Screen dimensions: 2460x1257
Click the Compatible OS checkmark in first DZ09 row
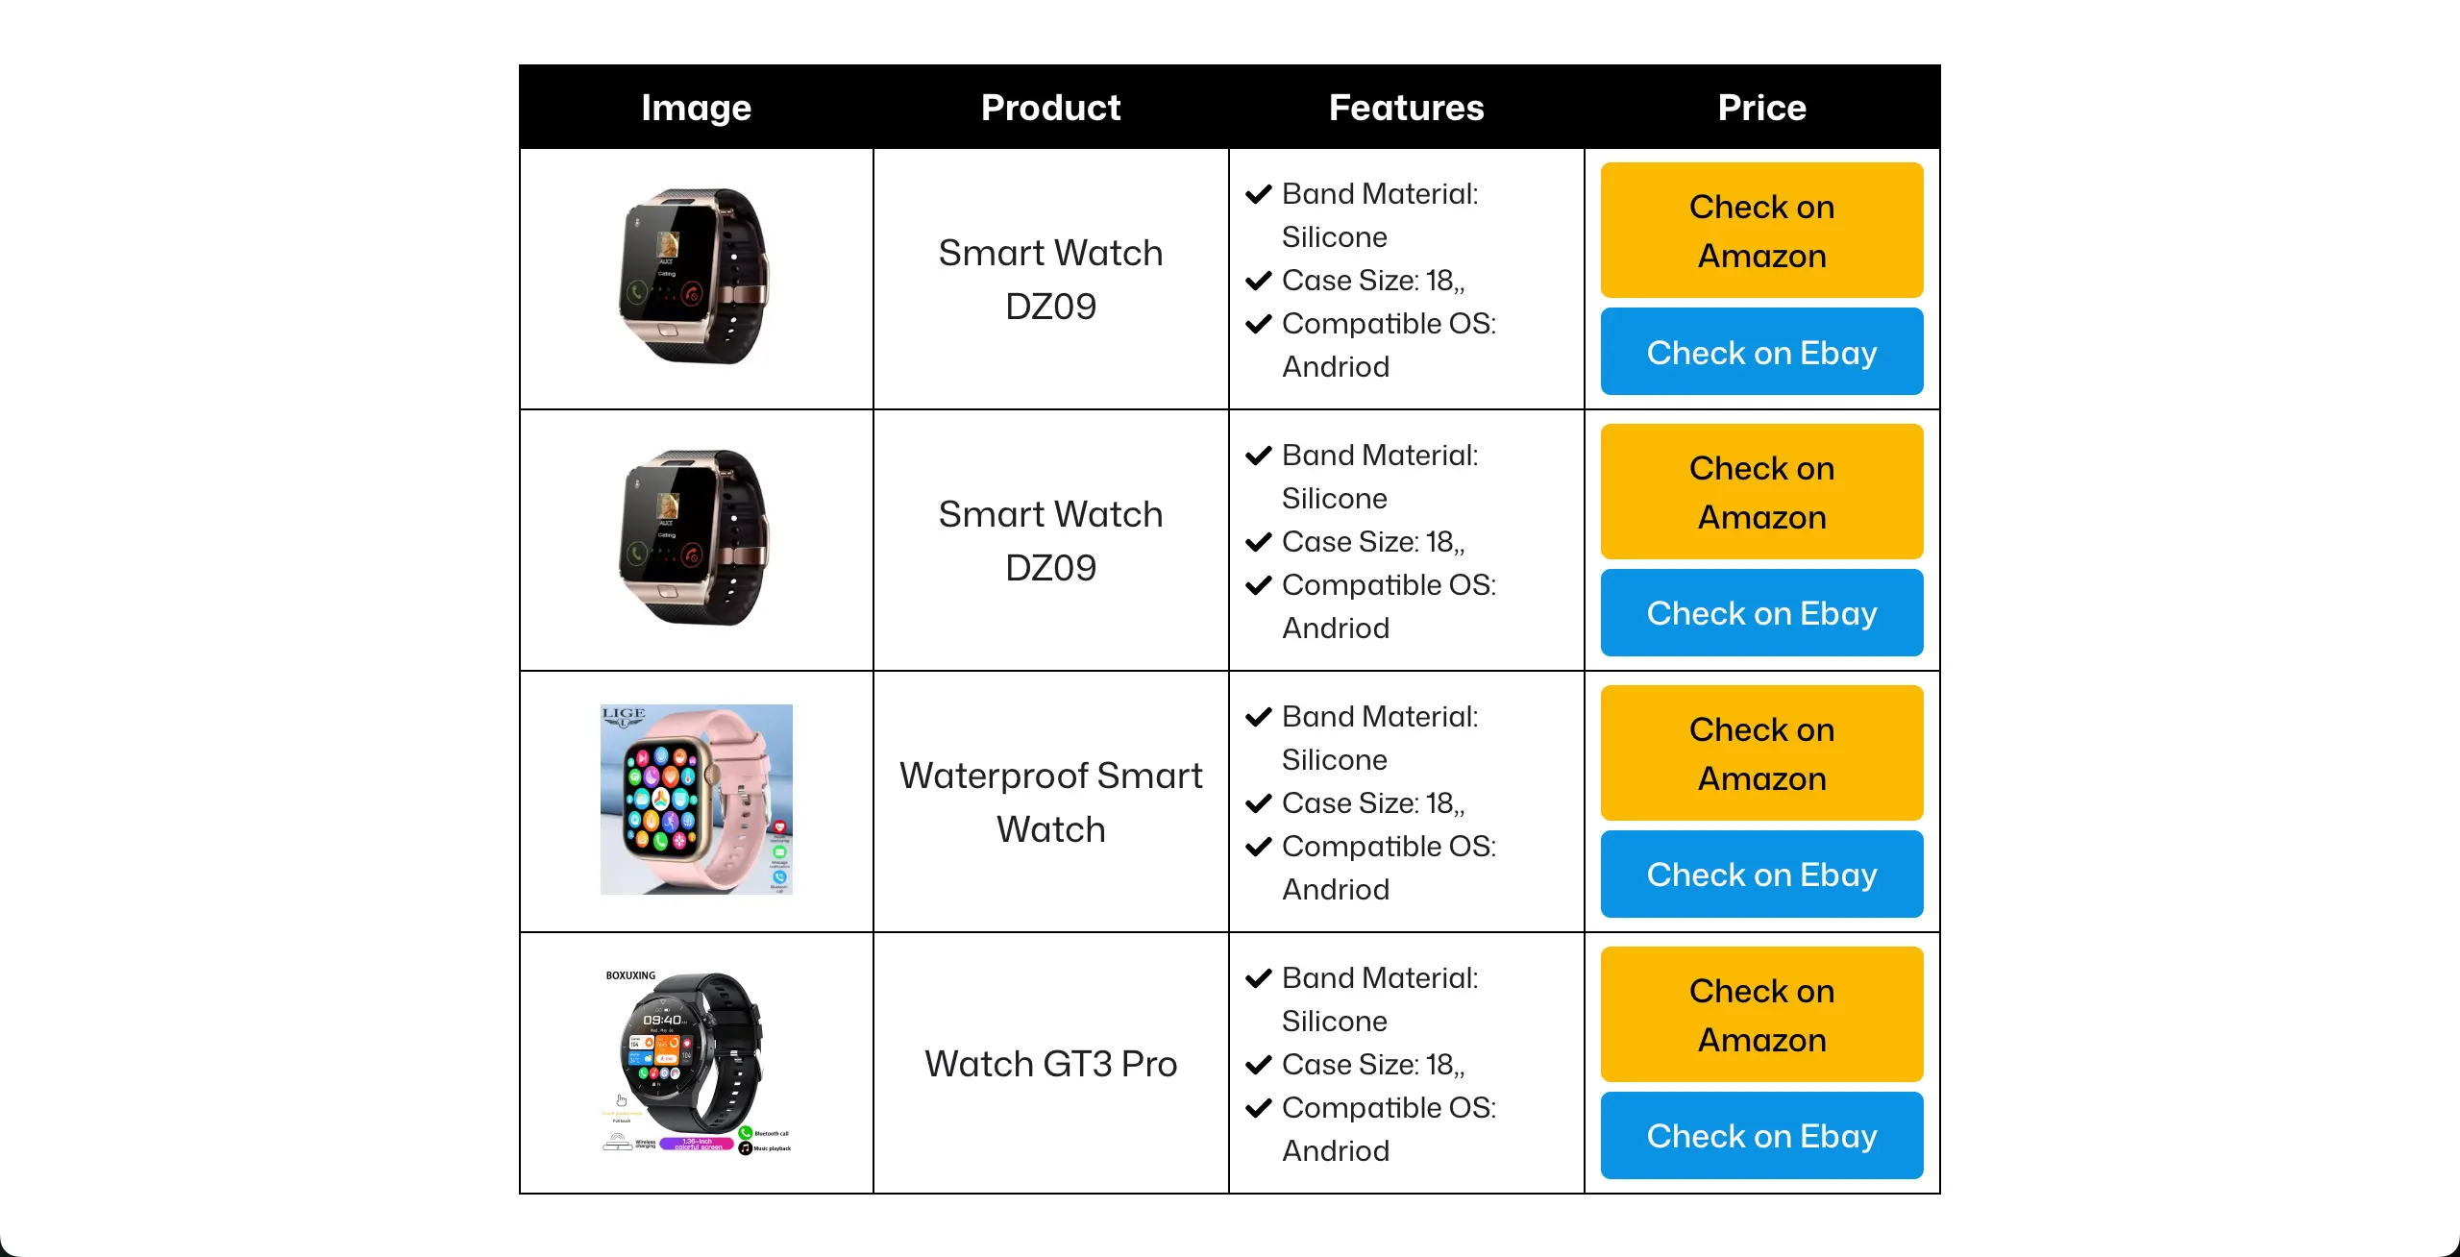point(1259,325)
